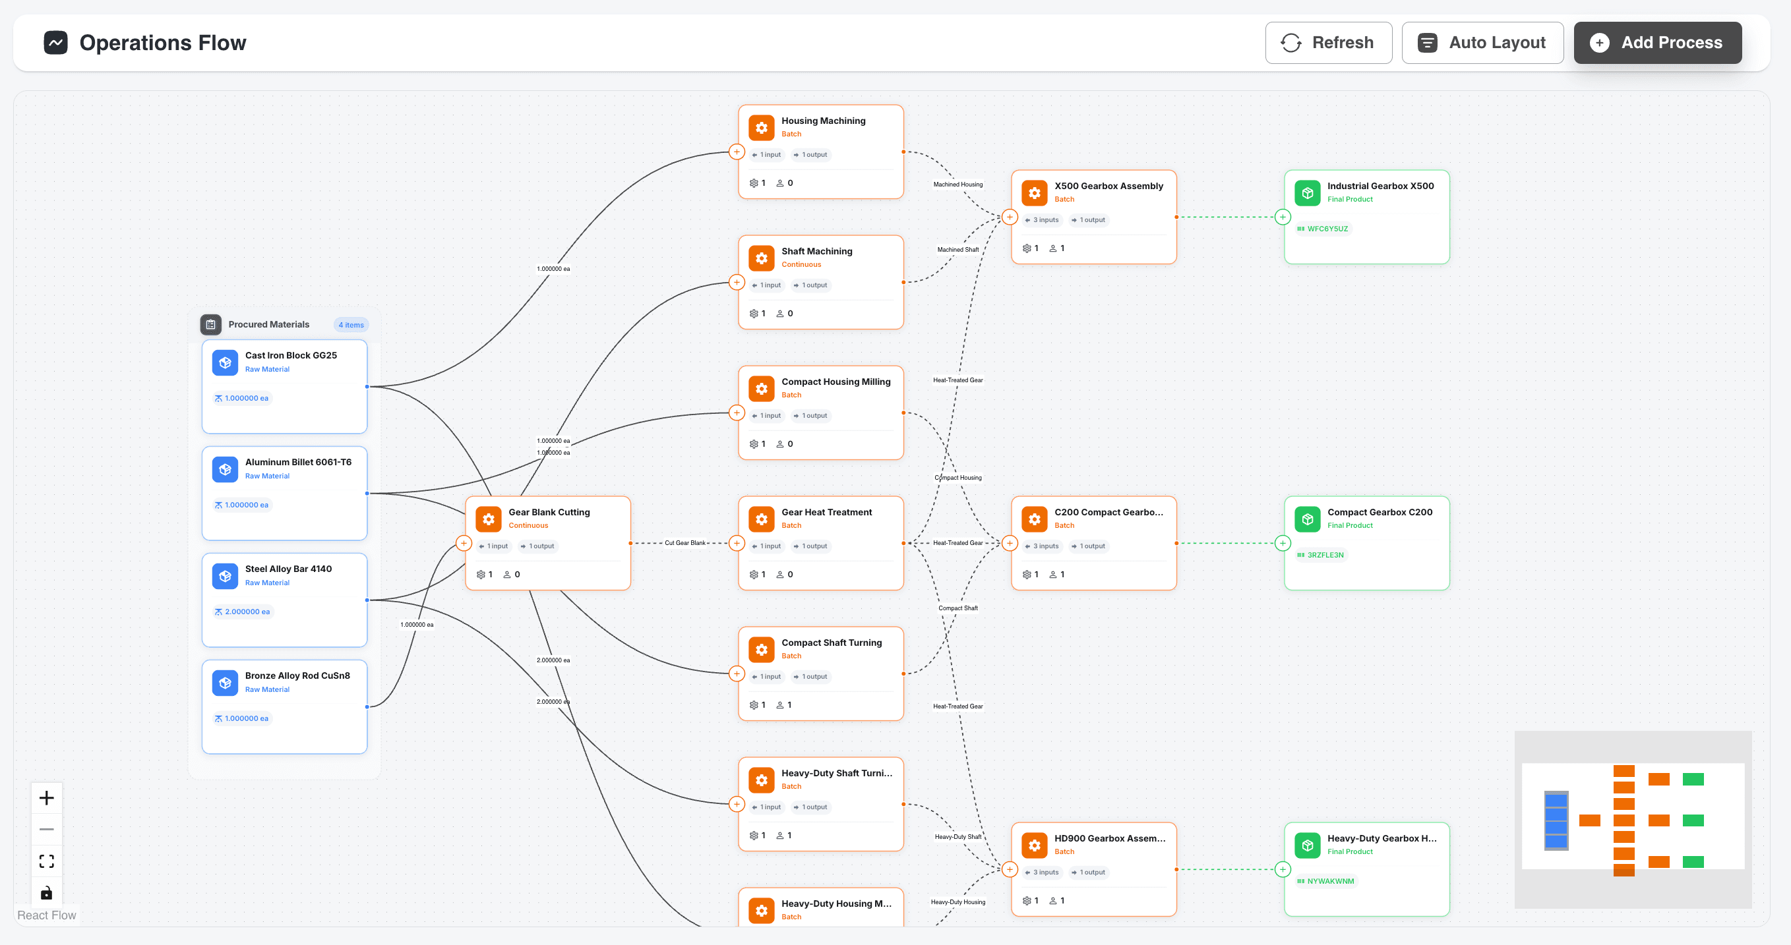The image size is (1791, 945).
Task: Click the minimap overview panel
Action: coord(1633,818)
